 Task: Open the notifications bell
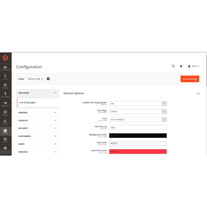181,66
